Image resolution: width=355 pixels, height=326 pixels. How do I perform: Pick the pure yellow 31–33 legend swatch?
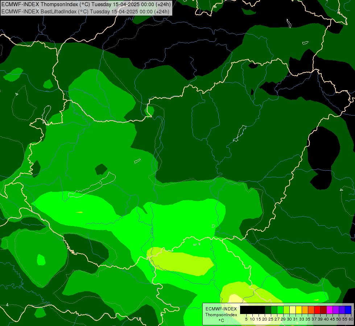pyautogui.click(x=299, y=310)
